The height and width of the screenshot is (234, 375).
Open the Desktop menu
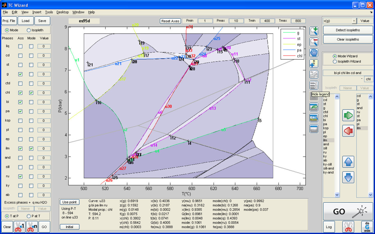[x=62, y=12]
